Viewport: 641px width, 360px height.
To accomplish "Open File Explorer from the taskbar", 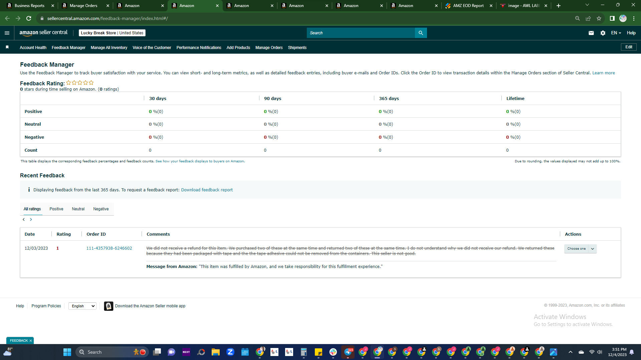I will tap(216, 352).
